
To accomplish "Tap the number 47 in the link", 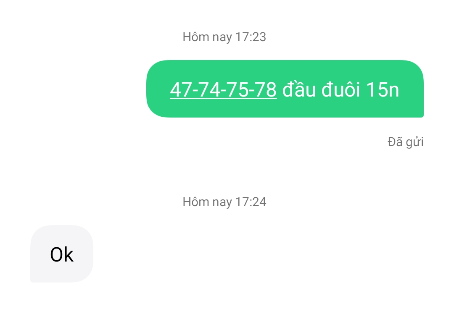I will point(181,90).
